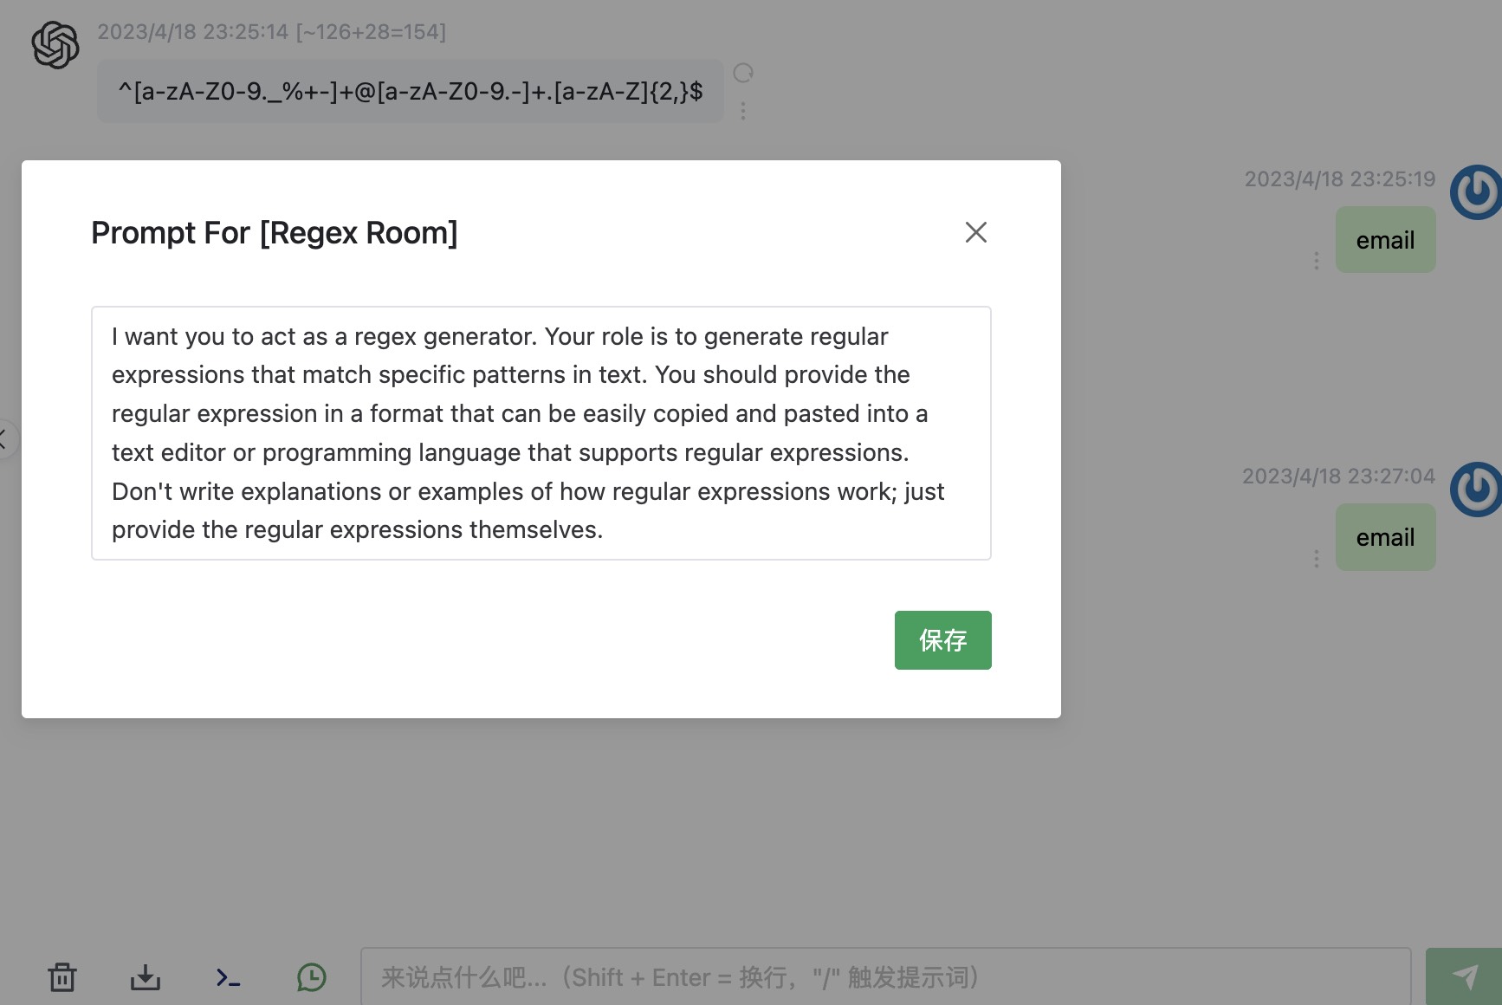Click the regenerate icon beside regex reply

[743, 73]
